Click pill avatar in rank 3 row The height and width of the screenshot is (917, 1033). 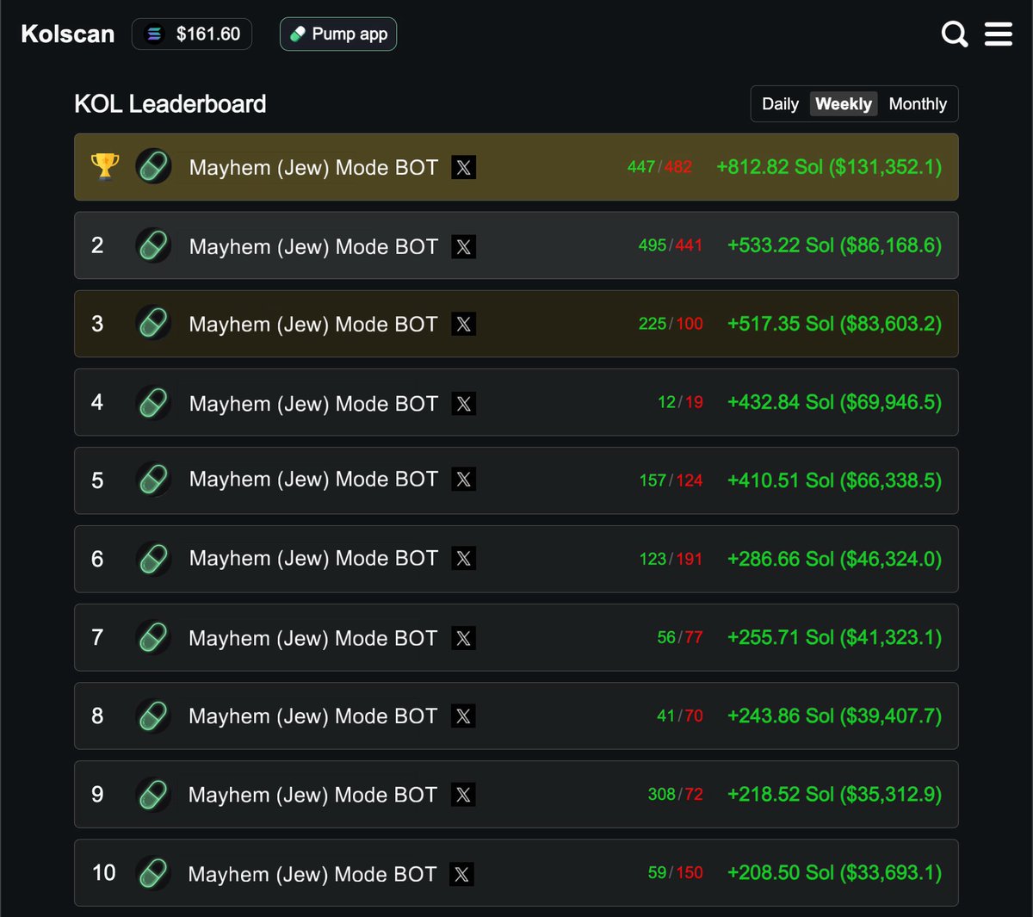pos(153,324)
